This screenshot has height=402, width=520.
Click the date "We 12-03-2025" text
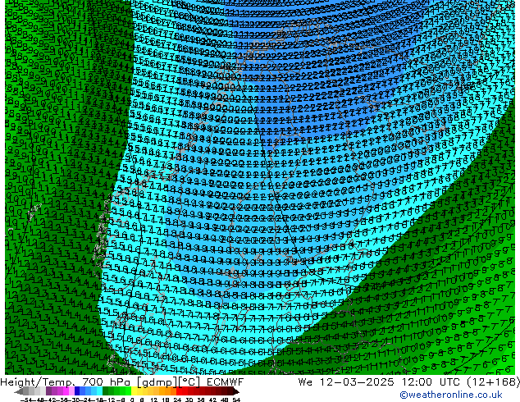click(346, 382)
